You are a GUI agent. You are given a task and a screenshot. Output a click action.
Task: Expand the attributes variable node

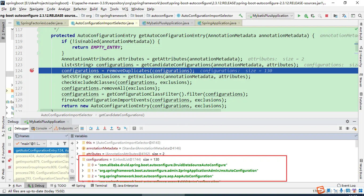coord(78,154)
